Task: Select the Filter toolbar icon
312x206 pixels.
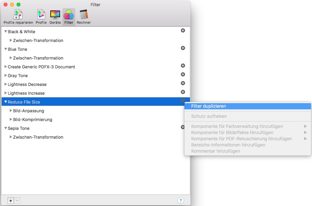Action: (69, 15)
